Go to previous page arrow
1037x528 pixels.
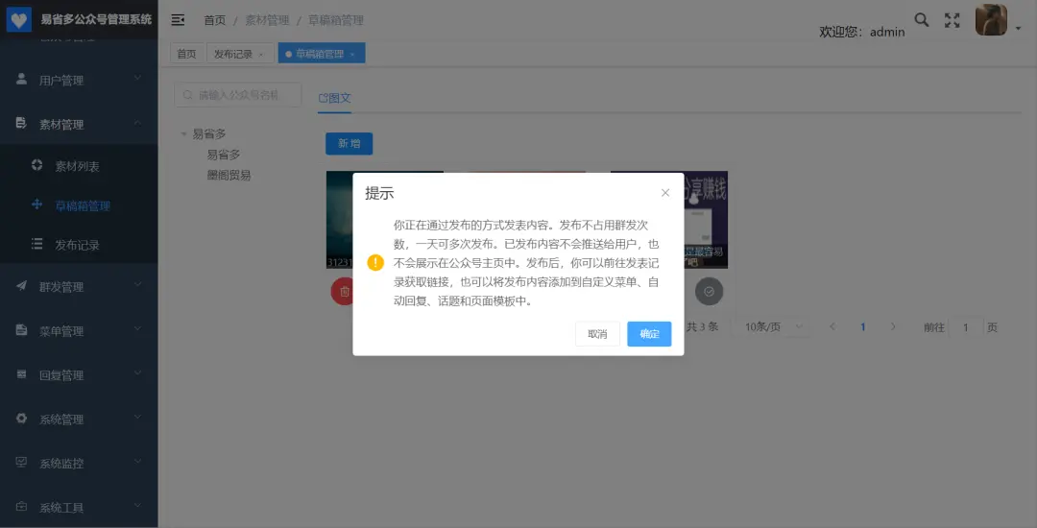(832, 326)
